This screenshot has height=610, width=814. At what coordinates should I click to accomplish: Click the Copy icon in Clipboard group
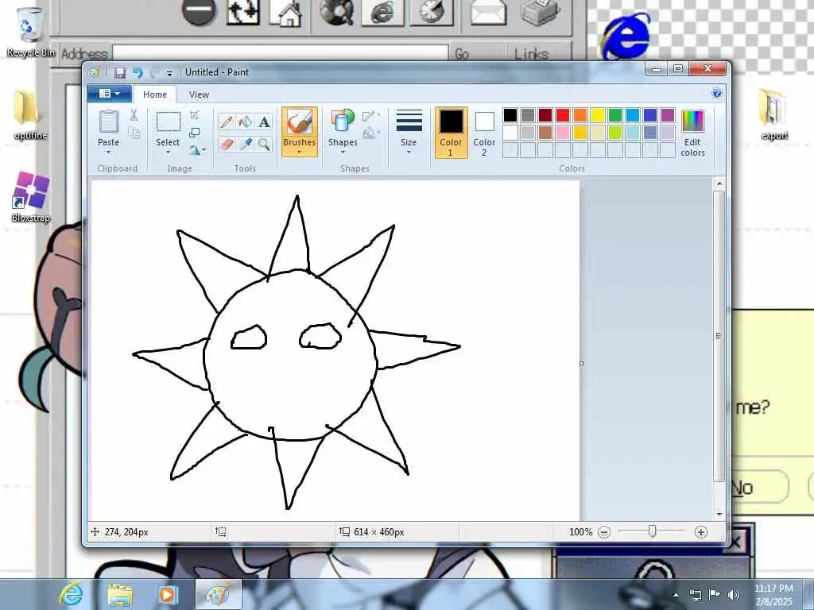pos(134,133)
